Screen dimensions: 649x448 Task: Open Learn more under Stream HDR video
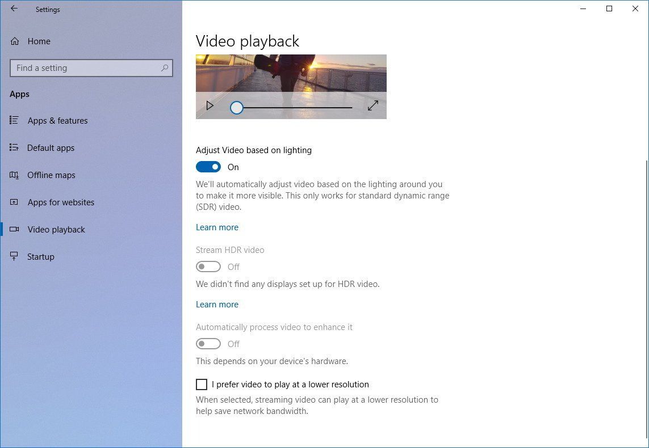pyautogui.click(x=217, y=304)
